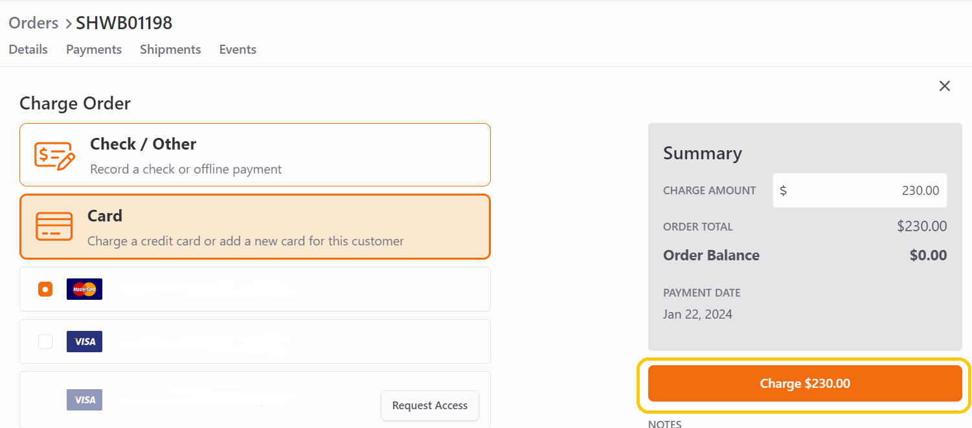The image size is (972, 428).
Task: Click the charge amount input field
Action: [860, 190]
